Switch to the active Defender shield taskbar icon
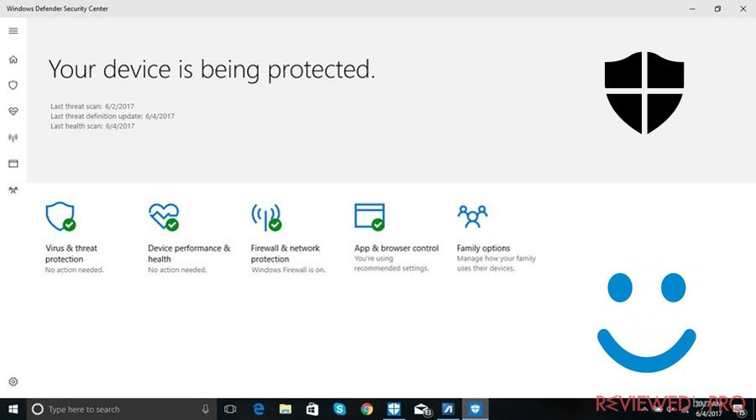The height and width of the screenshot is (420, 756). 475,409
